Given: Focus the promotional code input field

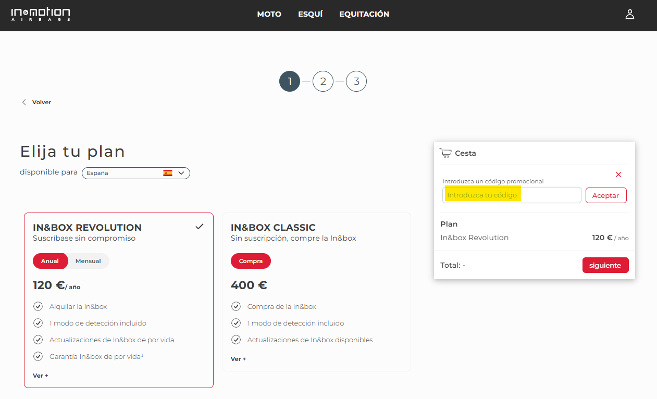Looking at the screenshot, I should [511, 195].
